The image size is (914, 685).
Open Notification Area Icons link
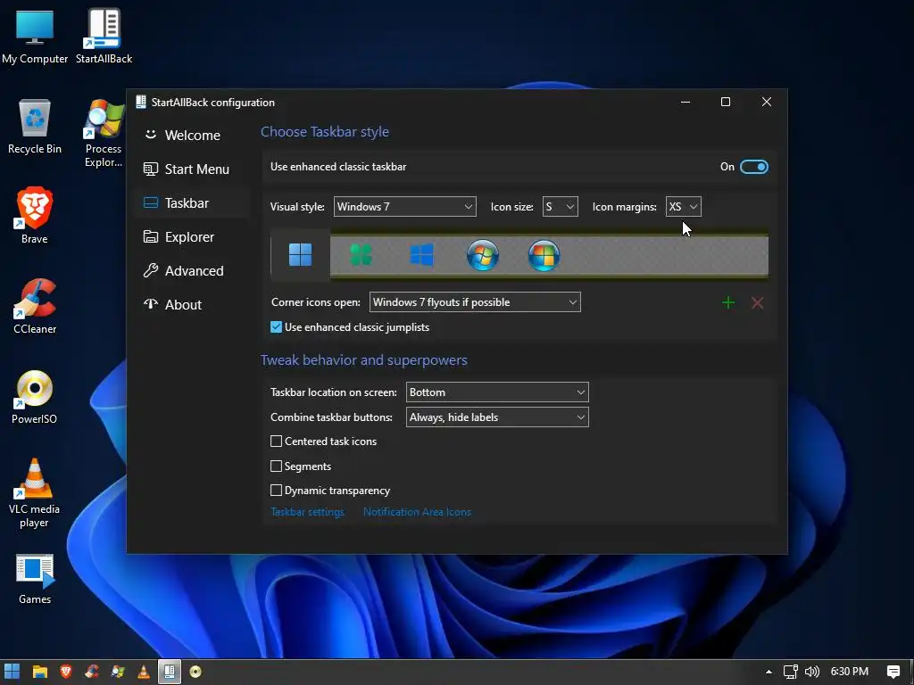[x=417, y=512]
